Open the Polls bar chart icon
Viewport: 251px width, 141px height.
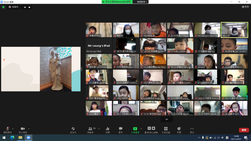tap(107, 129)
